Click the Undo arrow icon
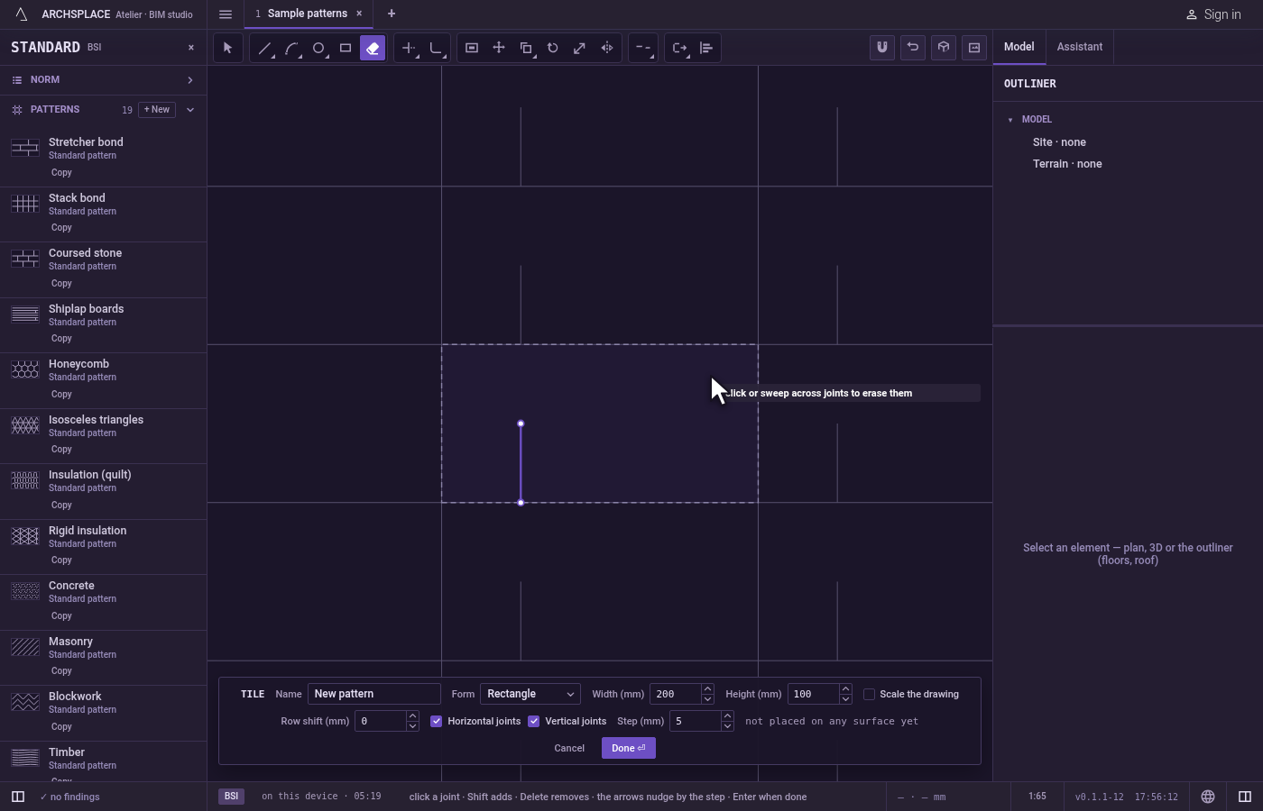1263x811 pixels. click(913, 48)
